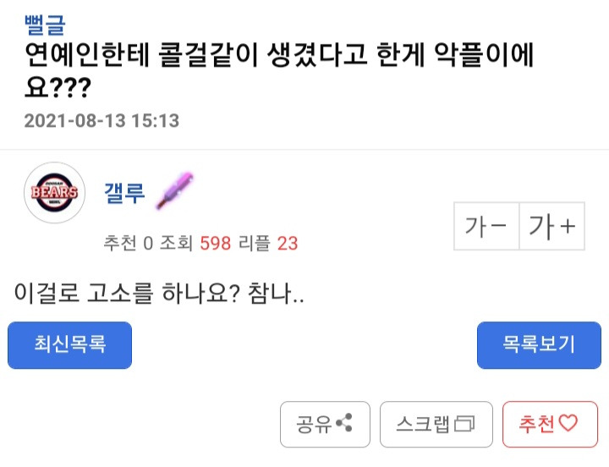Click the heart icon to recommend
609x467 pixels.
click(x=567, y=423)
